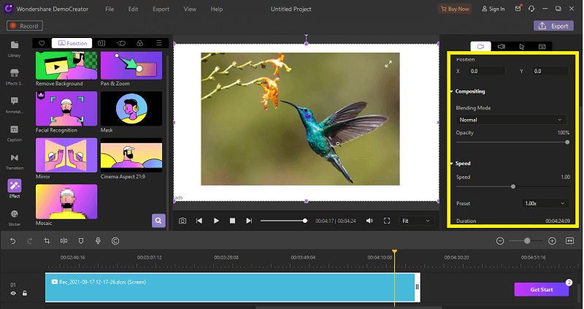Take a snapshot with camera icon
584x309 pixels.
coord(182,221)
